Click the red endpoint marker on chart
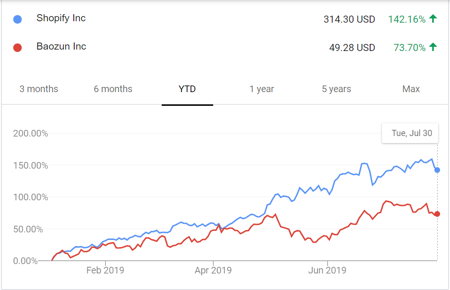Screen dimensions: 450x290 pyautogui.click(x=437, y=214)
